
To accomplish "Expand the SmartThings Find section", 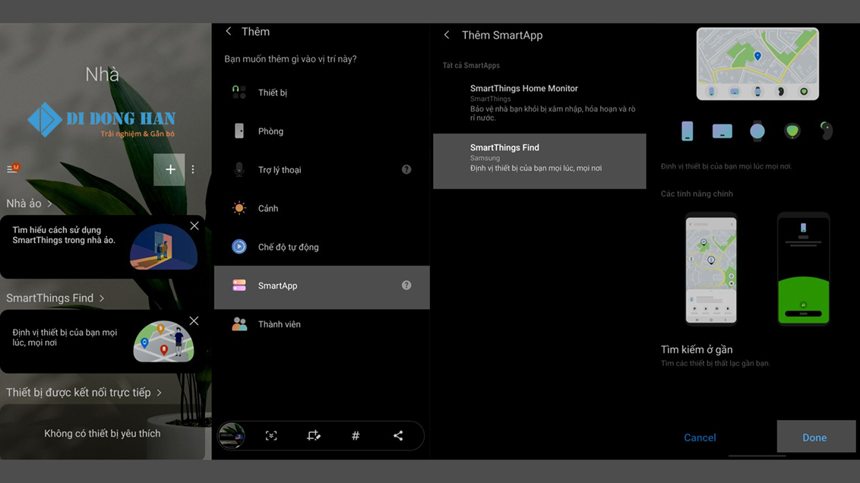I will [55, 298].
